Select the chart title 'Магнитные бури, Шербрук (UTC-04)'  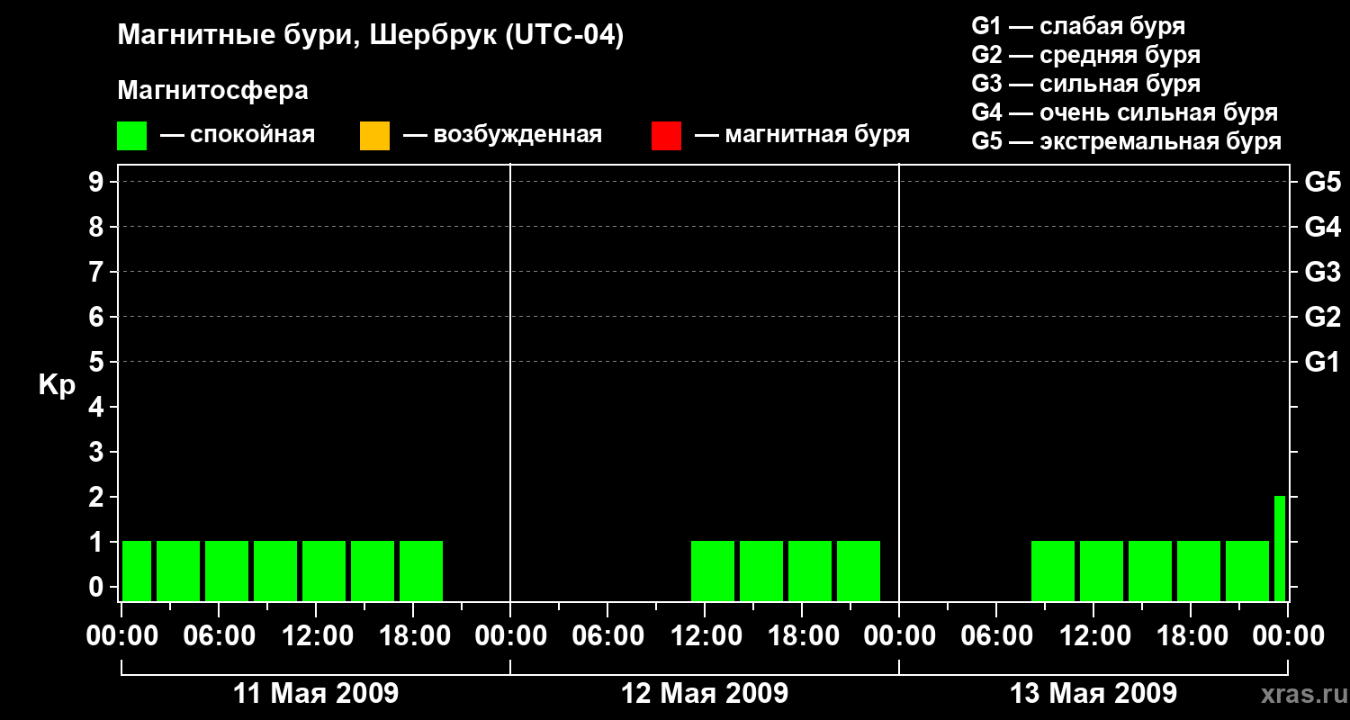click(370, 37)
